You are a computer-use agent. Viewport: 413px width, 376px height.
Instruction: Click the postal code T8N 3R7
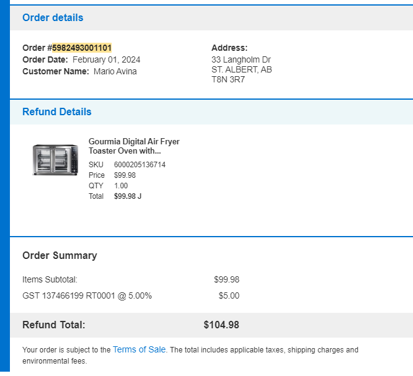tap(228, 79)
